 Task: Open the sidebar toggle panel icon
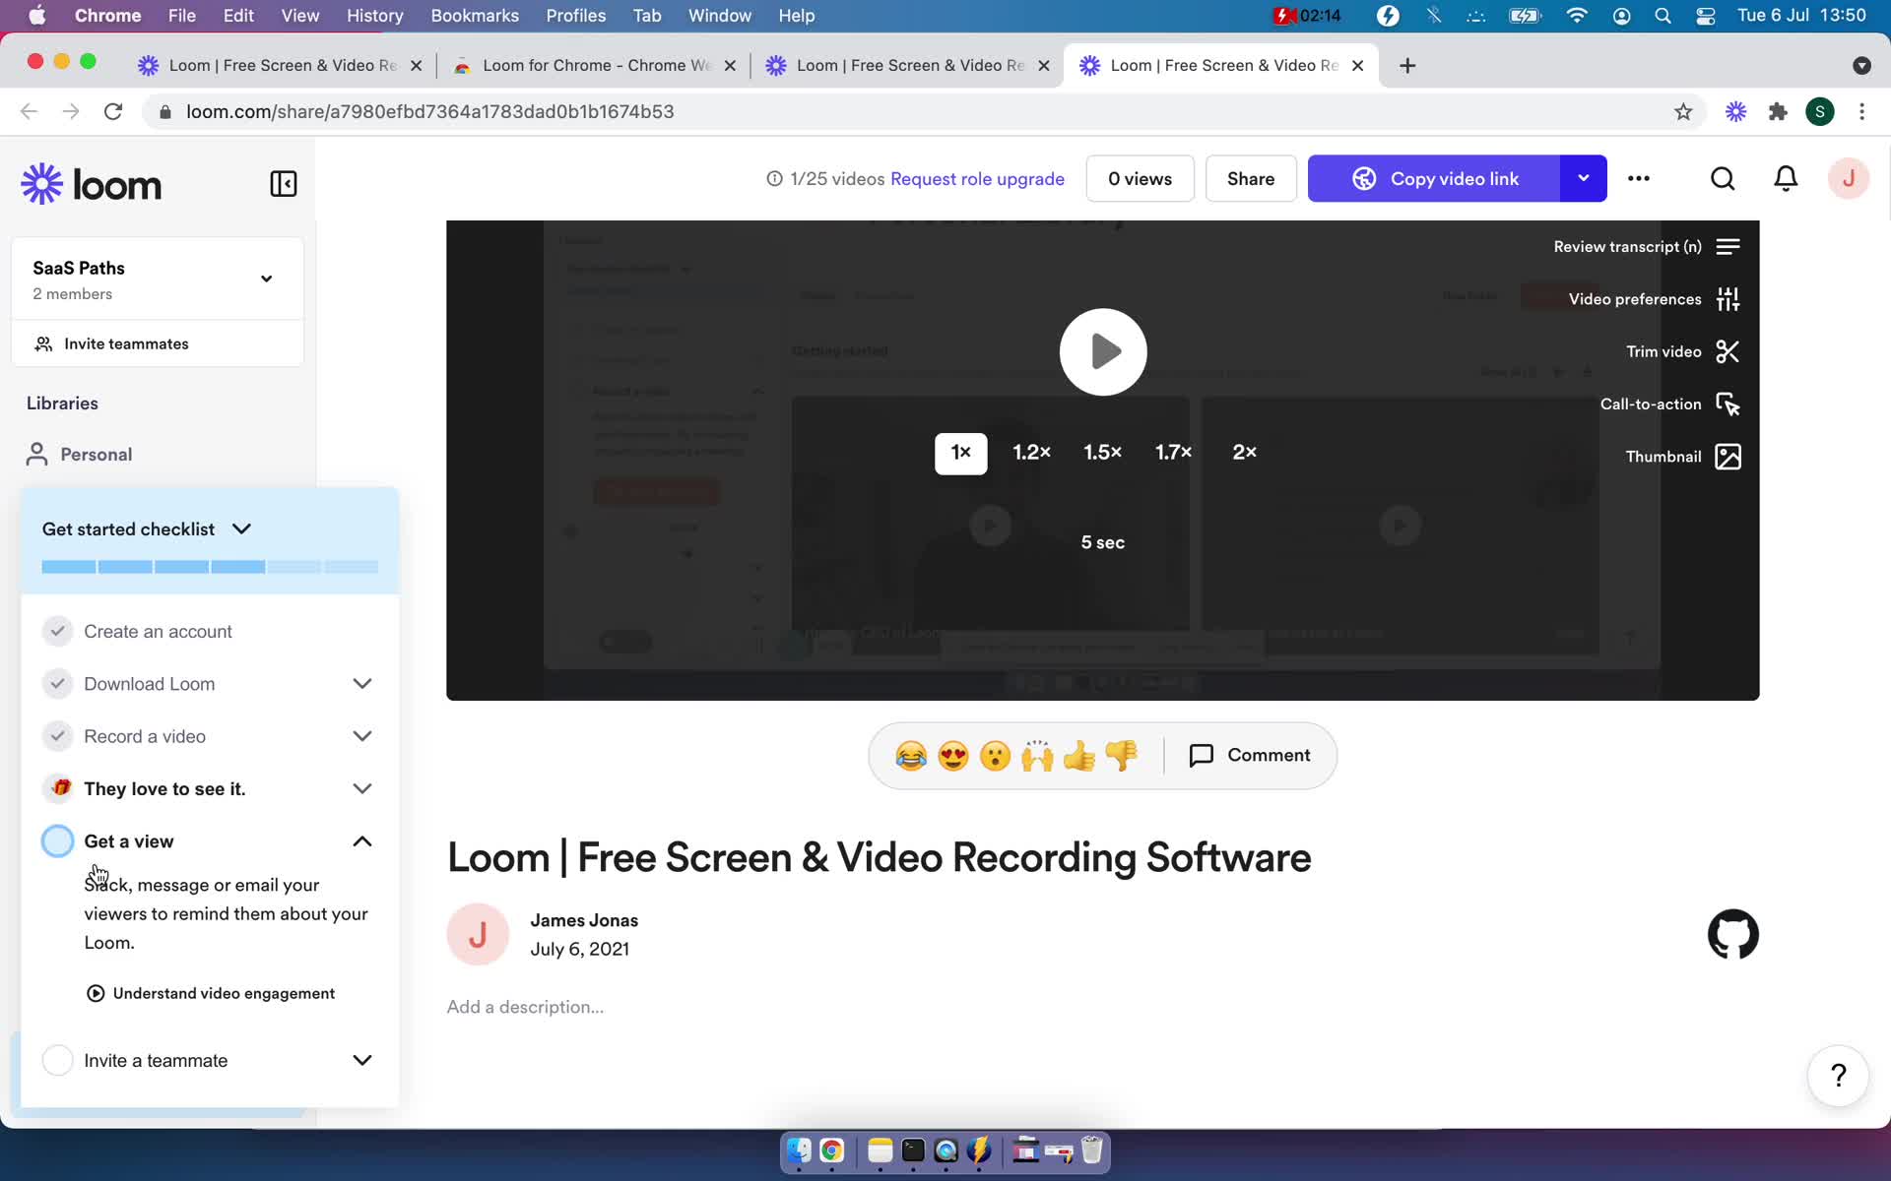284,182
